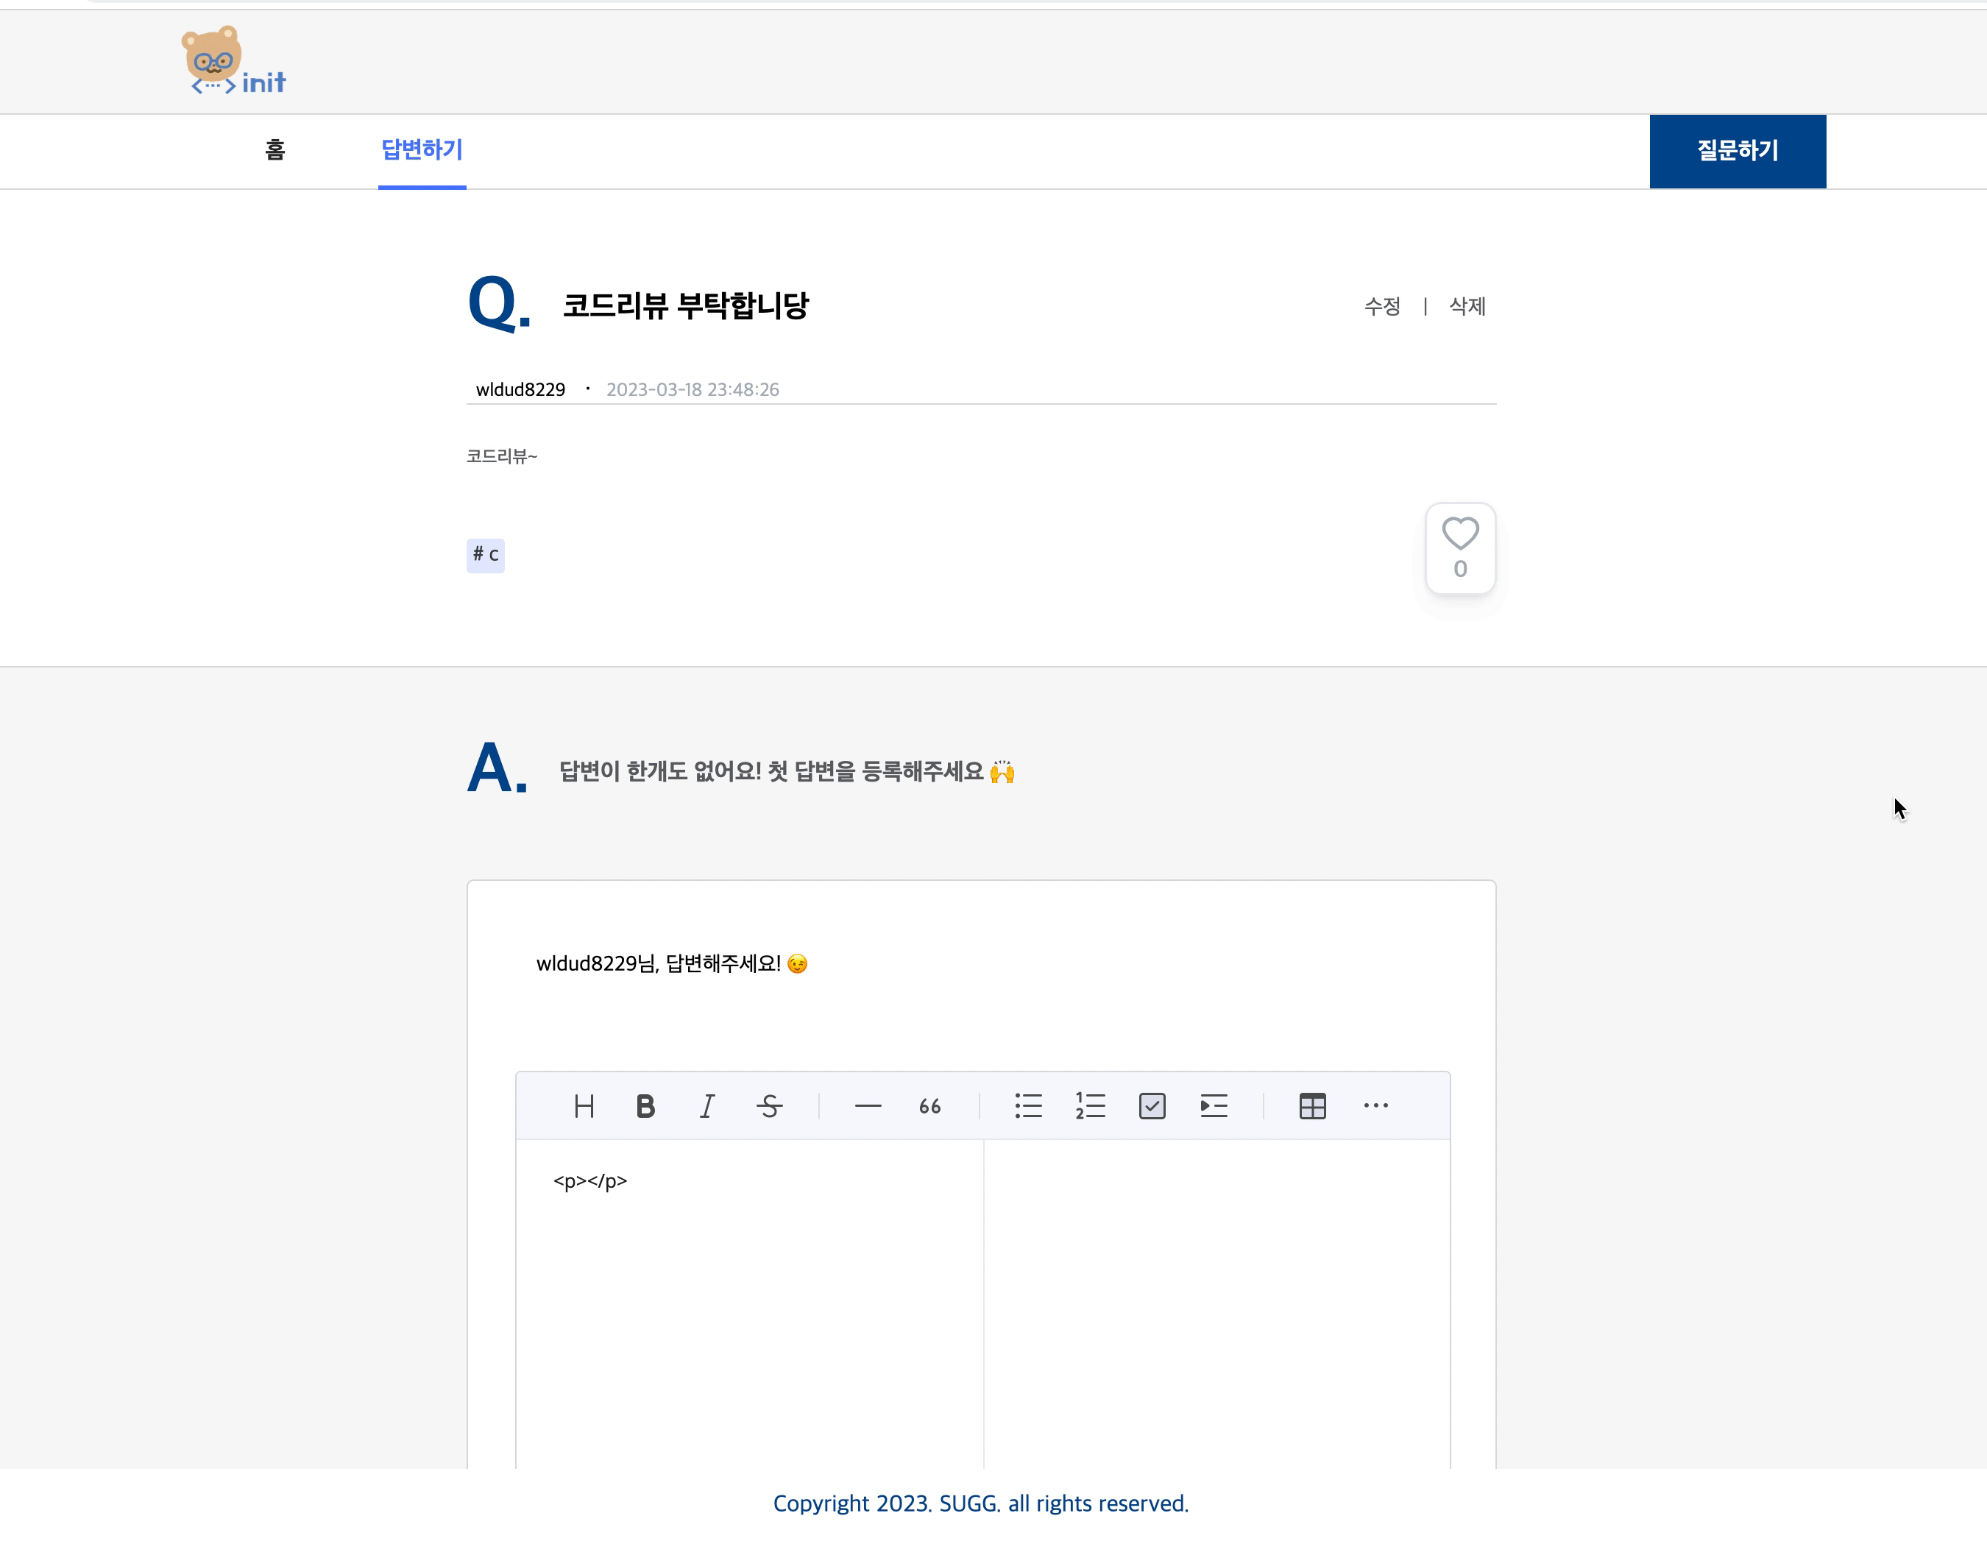Click the author name wldud8229
Viewport: 1987px width, 1541px height.
(x=520, y=389)
